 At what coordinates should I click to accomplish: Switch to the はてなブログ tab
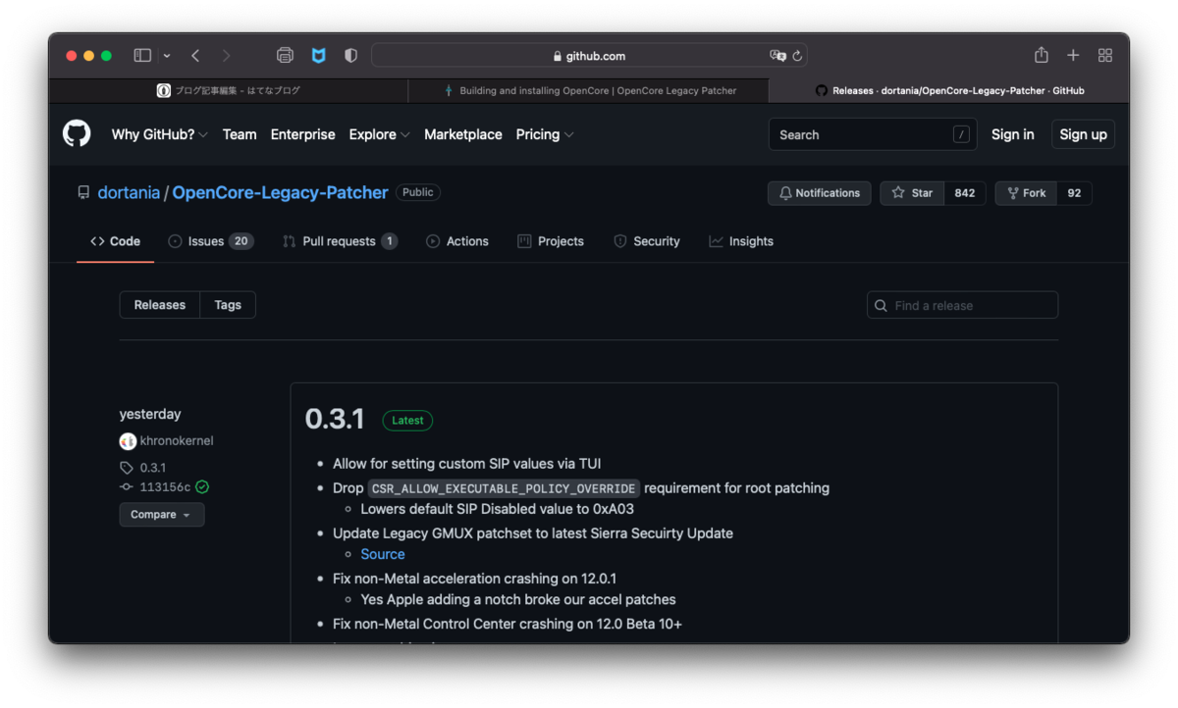(229, 90)
